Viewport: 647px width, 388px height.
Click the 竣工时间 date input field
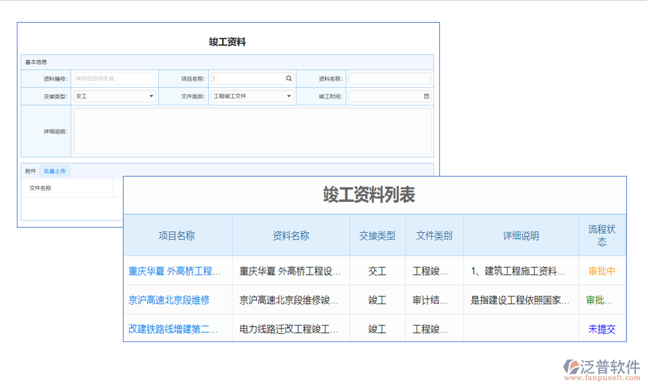coord(385,96)
